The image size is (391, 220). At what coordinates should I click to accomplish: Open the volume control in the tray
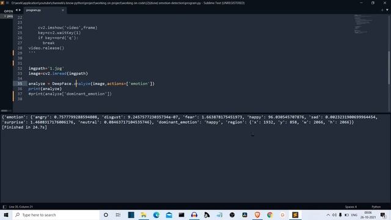click(334, 215)
